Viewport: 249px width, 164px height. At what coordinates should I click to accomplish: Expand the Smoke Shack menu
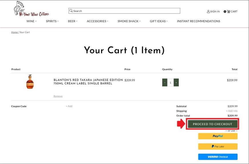[x=129, y=21]
